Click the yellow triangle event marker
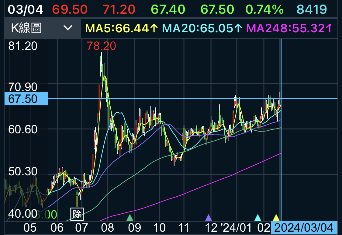Screen dimensions: 342x235 click(276, 217)
